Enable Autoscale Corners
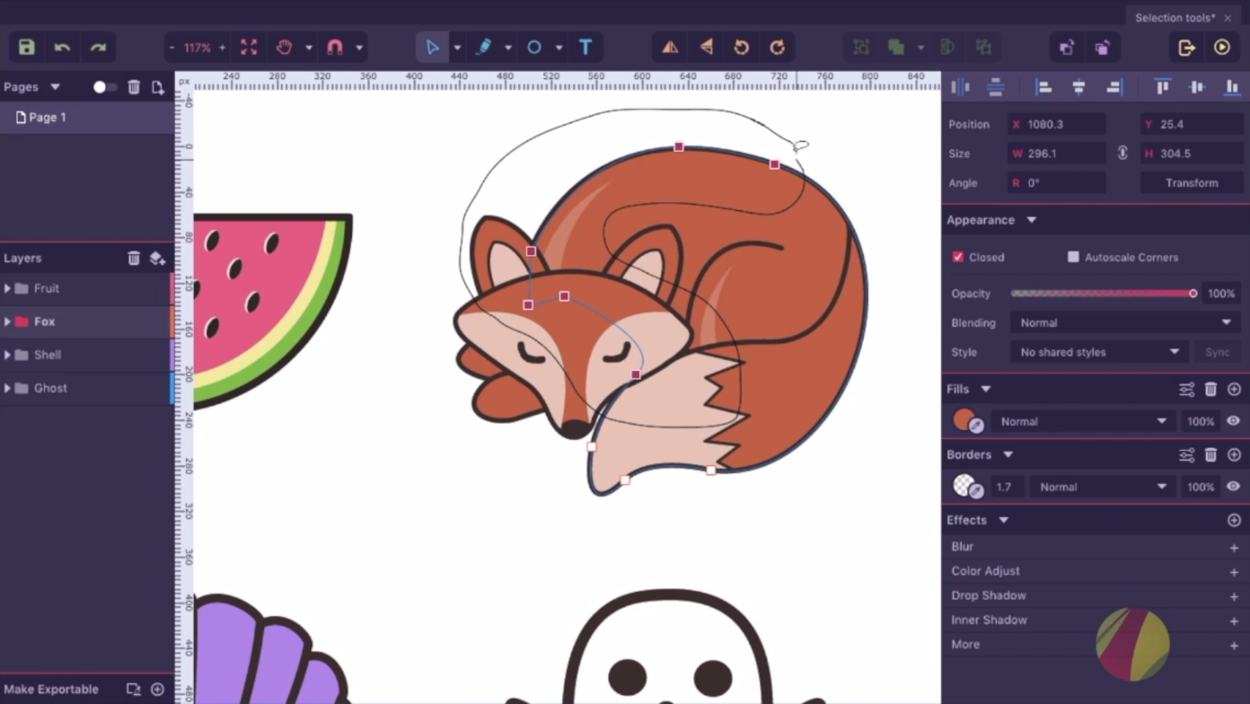The image size is (1250, 704). coord(1073,257)
